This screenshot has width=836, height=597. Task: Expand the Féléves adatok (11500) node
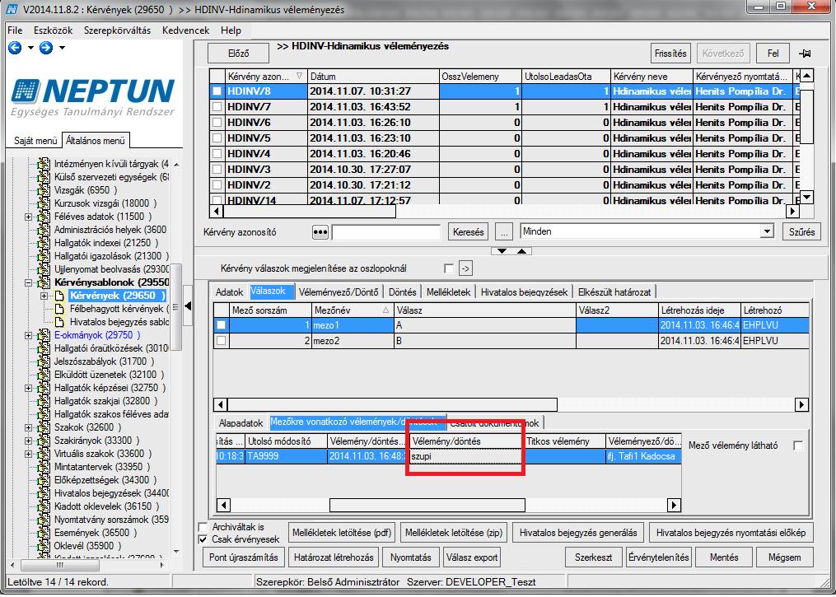pos(29,217)
